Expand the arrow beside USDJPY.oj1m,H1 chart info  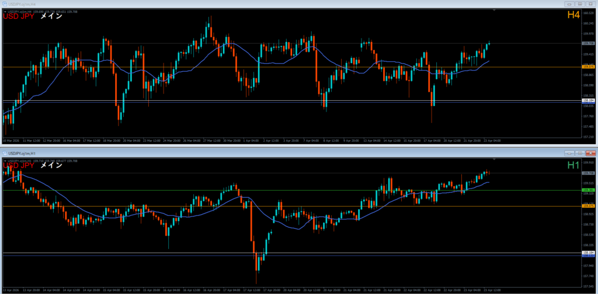point(5,160)
